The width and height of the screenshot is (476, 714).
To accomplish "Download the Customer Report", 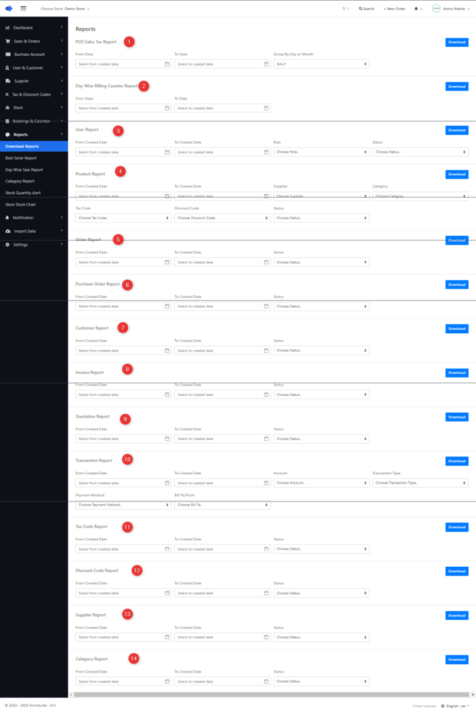I will pyautogui.click(x=456, y=329).
